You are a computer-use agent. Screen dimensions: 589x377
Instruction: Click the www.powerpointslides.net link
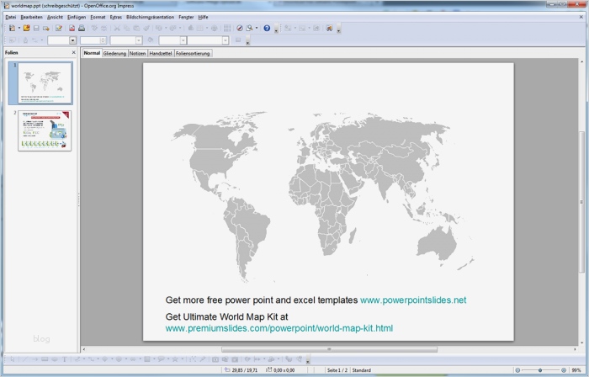[x=412, y=300]
